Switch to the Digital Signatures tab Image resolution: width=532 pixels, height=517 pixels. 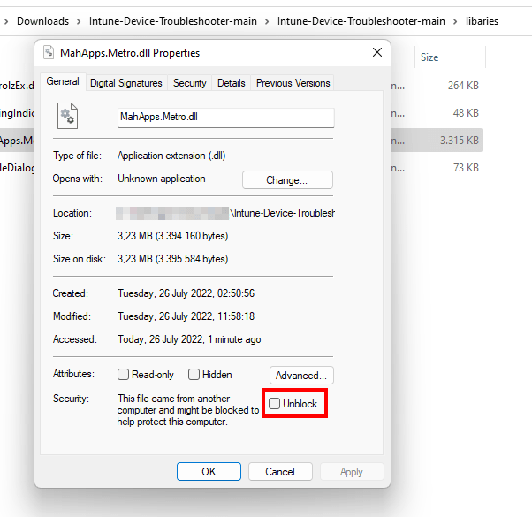pos(126,83)
